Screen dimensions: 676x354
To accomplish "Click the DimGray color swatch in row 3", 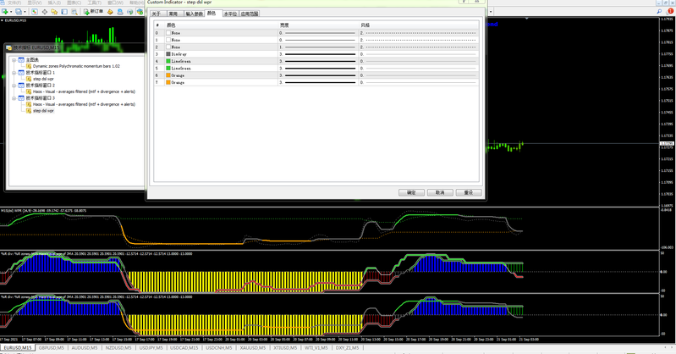I will (x=168, y=54).
